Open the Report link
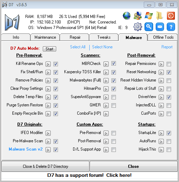Viewport: 179px width, 182px height. (167, 47)
